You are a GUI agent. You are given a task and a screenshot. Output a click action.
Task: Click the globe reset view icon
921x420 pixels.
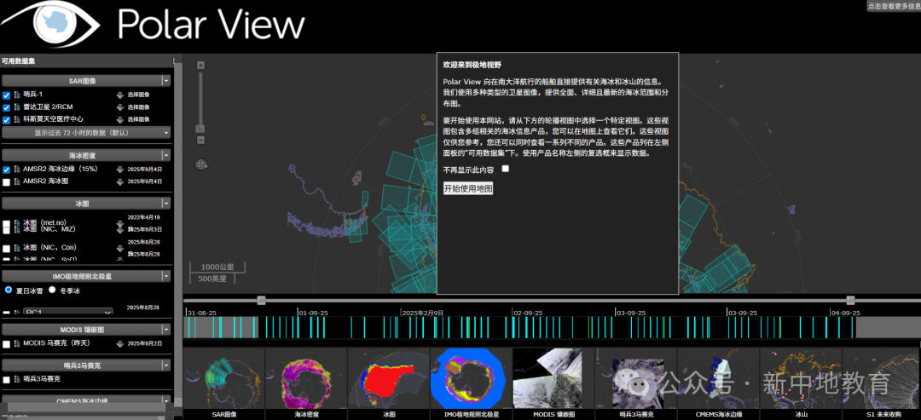[x=200, y=164]
